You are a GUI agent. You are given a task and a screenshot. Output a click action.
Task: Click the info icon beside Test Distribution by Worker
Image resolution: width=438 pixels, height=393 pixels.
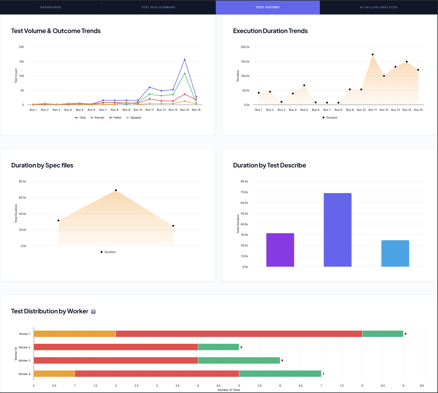point(93,312)
